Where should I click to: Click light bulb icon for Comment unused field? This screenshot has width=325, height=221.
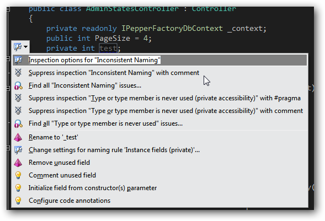18,175
